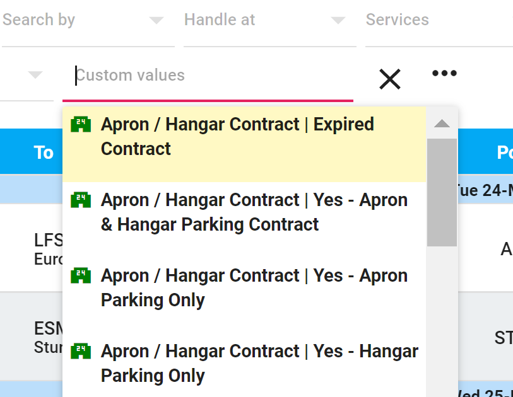The height and width of the screenshot is (397, 513).
Task: Expand the Search by dropdown
Action: (x=156, y=21)
